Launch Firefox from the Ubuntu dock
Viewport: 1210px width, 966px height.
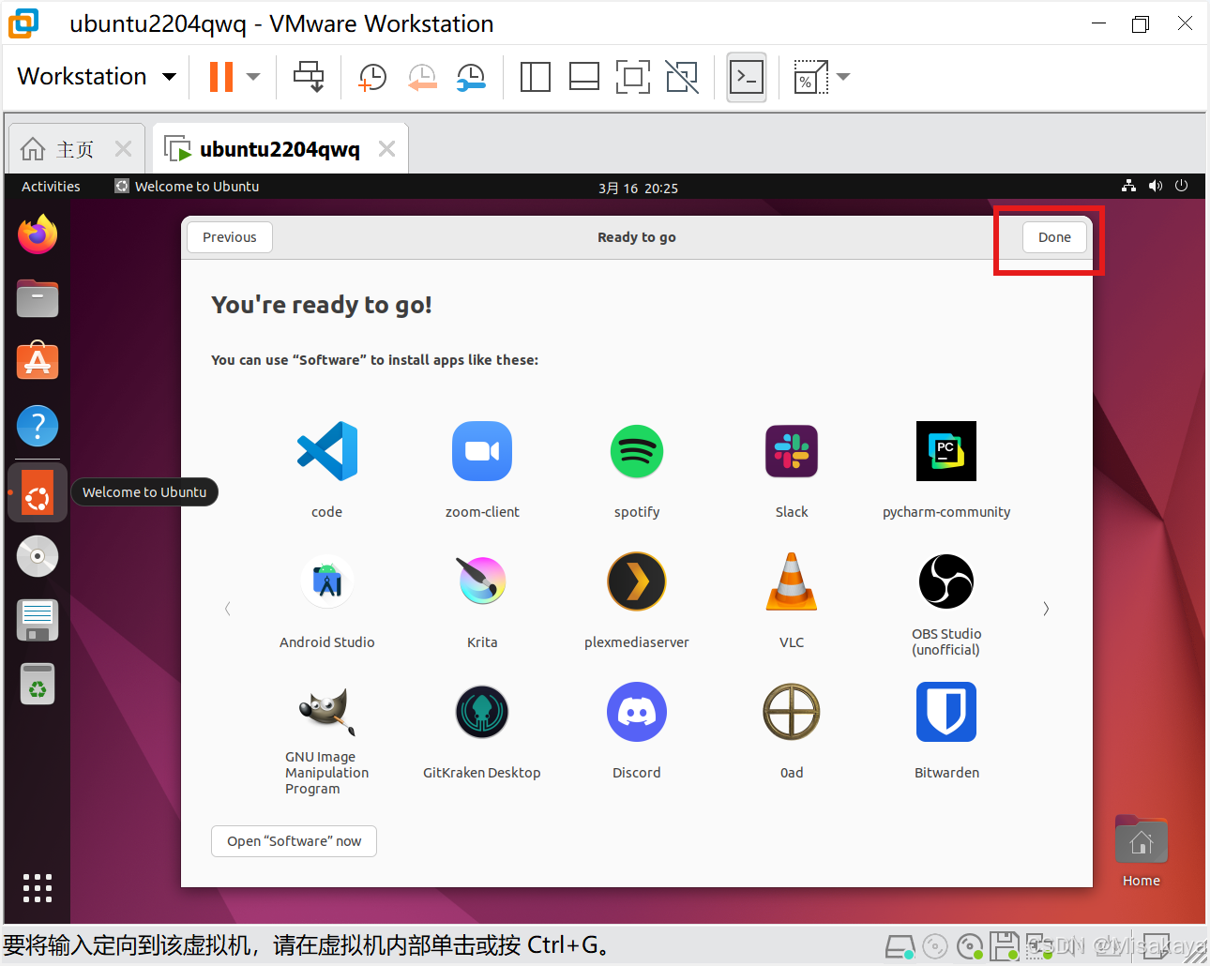(38, 234)
